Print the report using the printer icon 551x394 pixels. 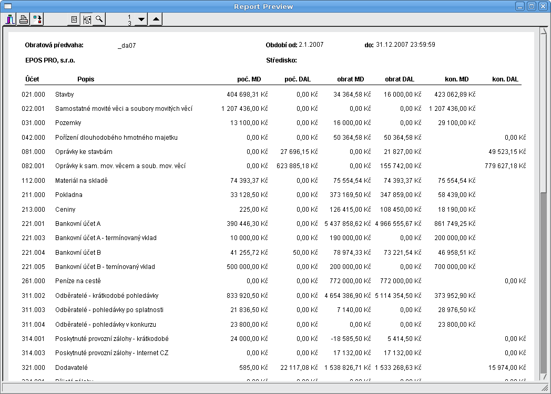[x=24, y=20]
